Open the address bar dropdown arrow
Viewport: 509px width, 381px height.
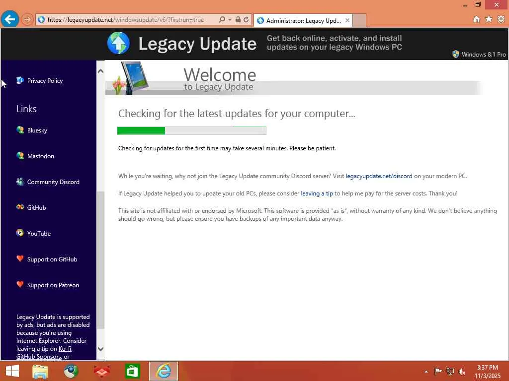pyautogui.click(x=230, y=20)
